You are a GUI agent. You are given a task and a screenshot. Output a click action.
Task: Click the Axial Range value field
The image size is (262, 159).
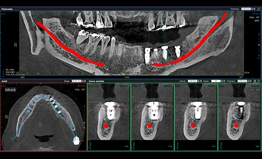click(76, 81)
